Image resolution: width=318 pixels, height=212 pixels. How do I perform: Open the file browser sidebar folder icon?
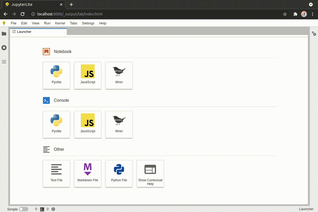(4, 34)
